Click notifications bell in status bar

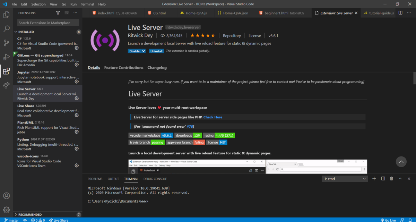pos(411,220)
